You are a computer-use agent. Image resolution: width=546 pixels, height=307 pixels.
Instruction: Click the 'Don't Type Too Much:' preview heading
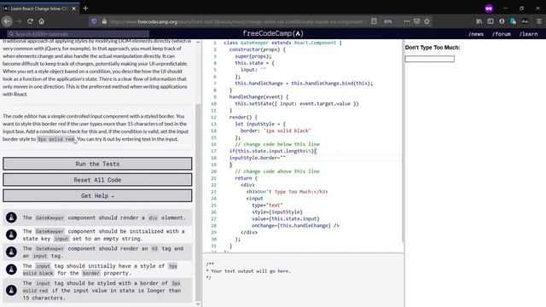(x=433, y=48)
